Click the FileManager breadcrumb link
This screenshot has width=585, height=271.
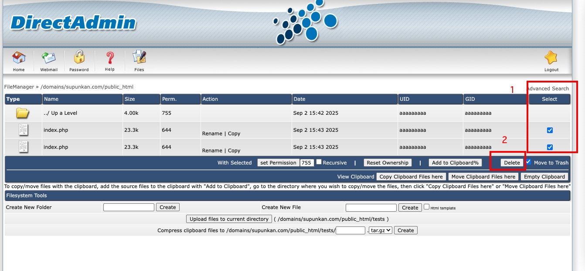[x=19, y=87]
